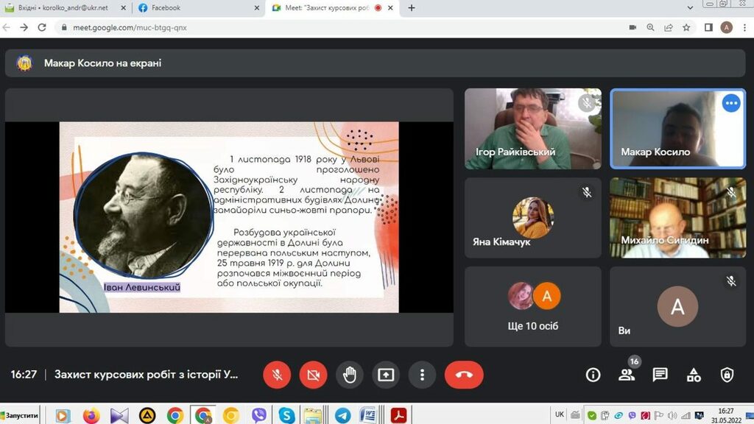The image size is (754, 424).
Task: Show the participants list with 16 people
Action: 627,375
